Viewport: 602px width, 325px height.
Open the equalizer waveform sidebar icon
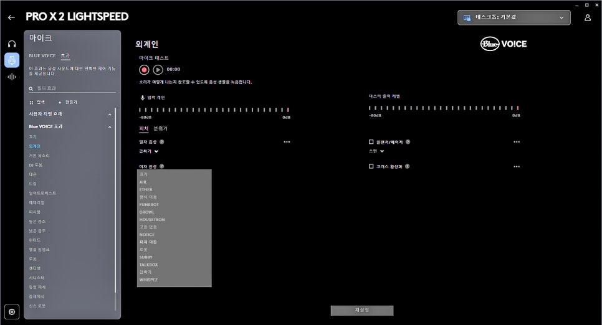(x=12, y=77)
